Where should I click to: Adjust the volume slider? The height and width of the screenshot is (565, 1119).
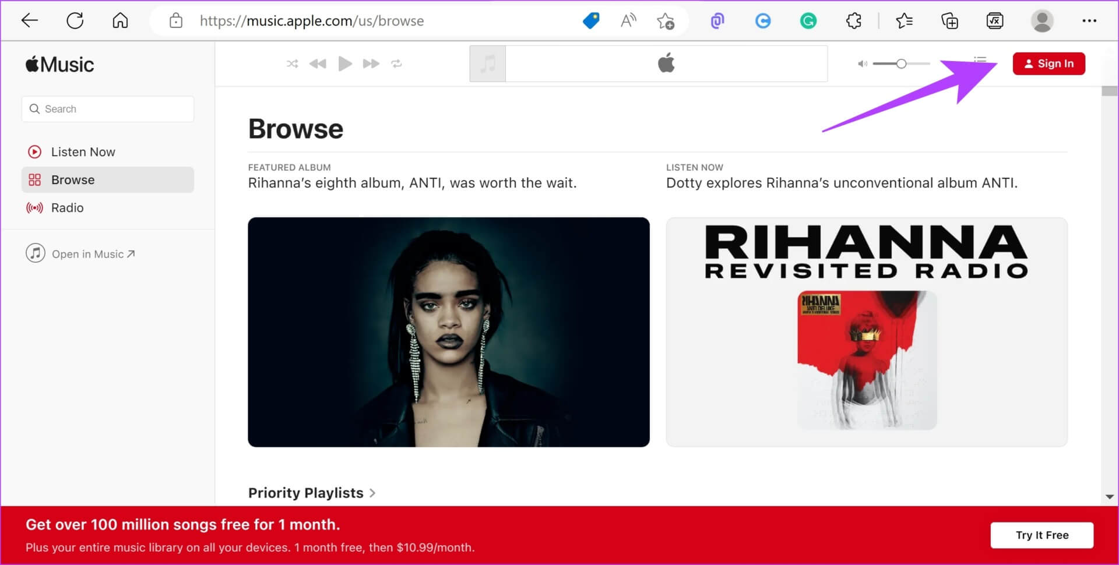tap(901, 63)
